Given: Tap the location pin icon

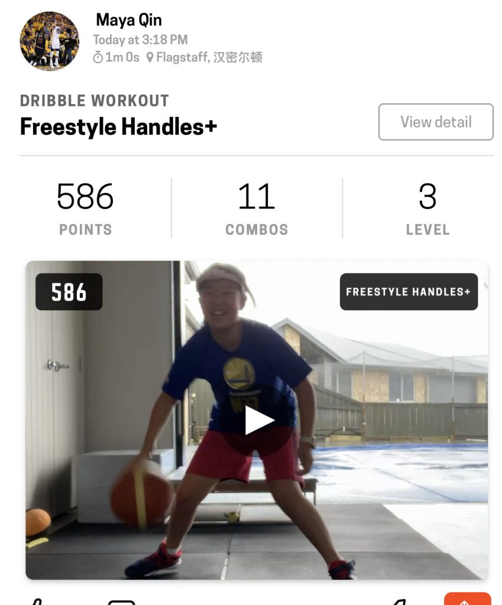Looking at the screenshot, I should pos(150,57).
